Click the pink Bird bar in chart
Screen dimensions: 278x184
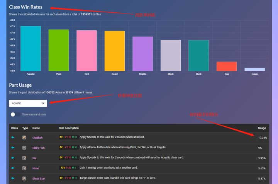pyautogui.click(x=86, y=50)
